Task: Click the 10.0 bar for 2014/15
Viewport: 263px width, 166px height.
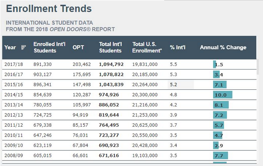Action: tap(222, 95)
